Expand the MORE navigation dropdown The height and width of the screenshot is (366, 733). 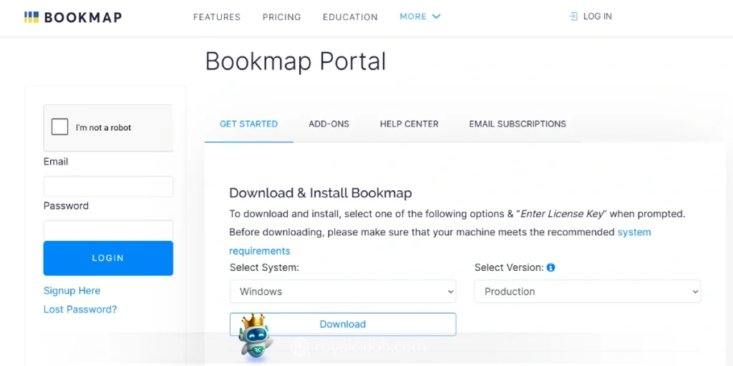click(x=419, y=16)
